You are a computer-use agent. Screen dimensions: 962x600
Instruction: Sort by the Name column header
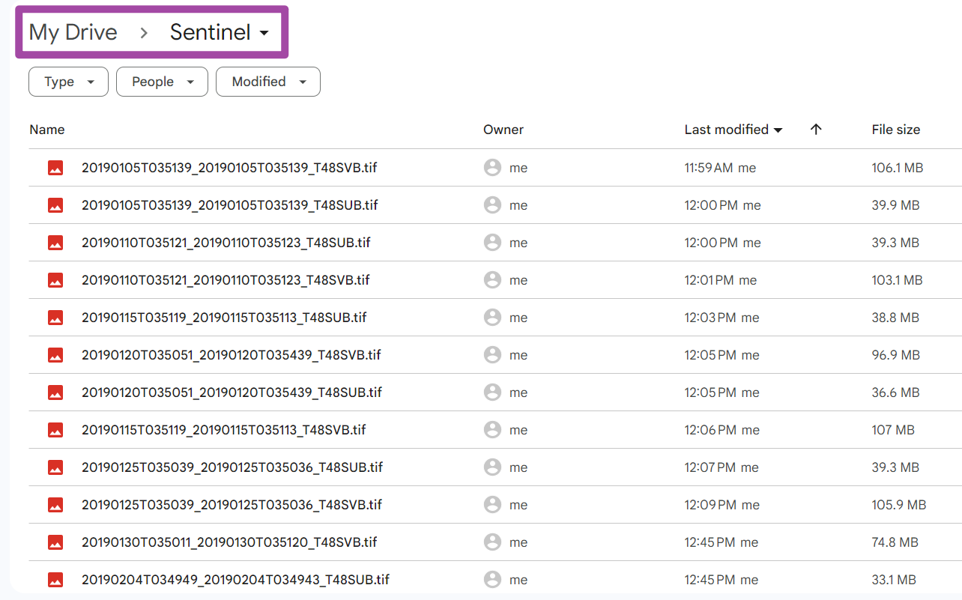(x=47, y=130)
